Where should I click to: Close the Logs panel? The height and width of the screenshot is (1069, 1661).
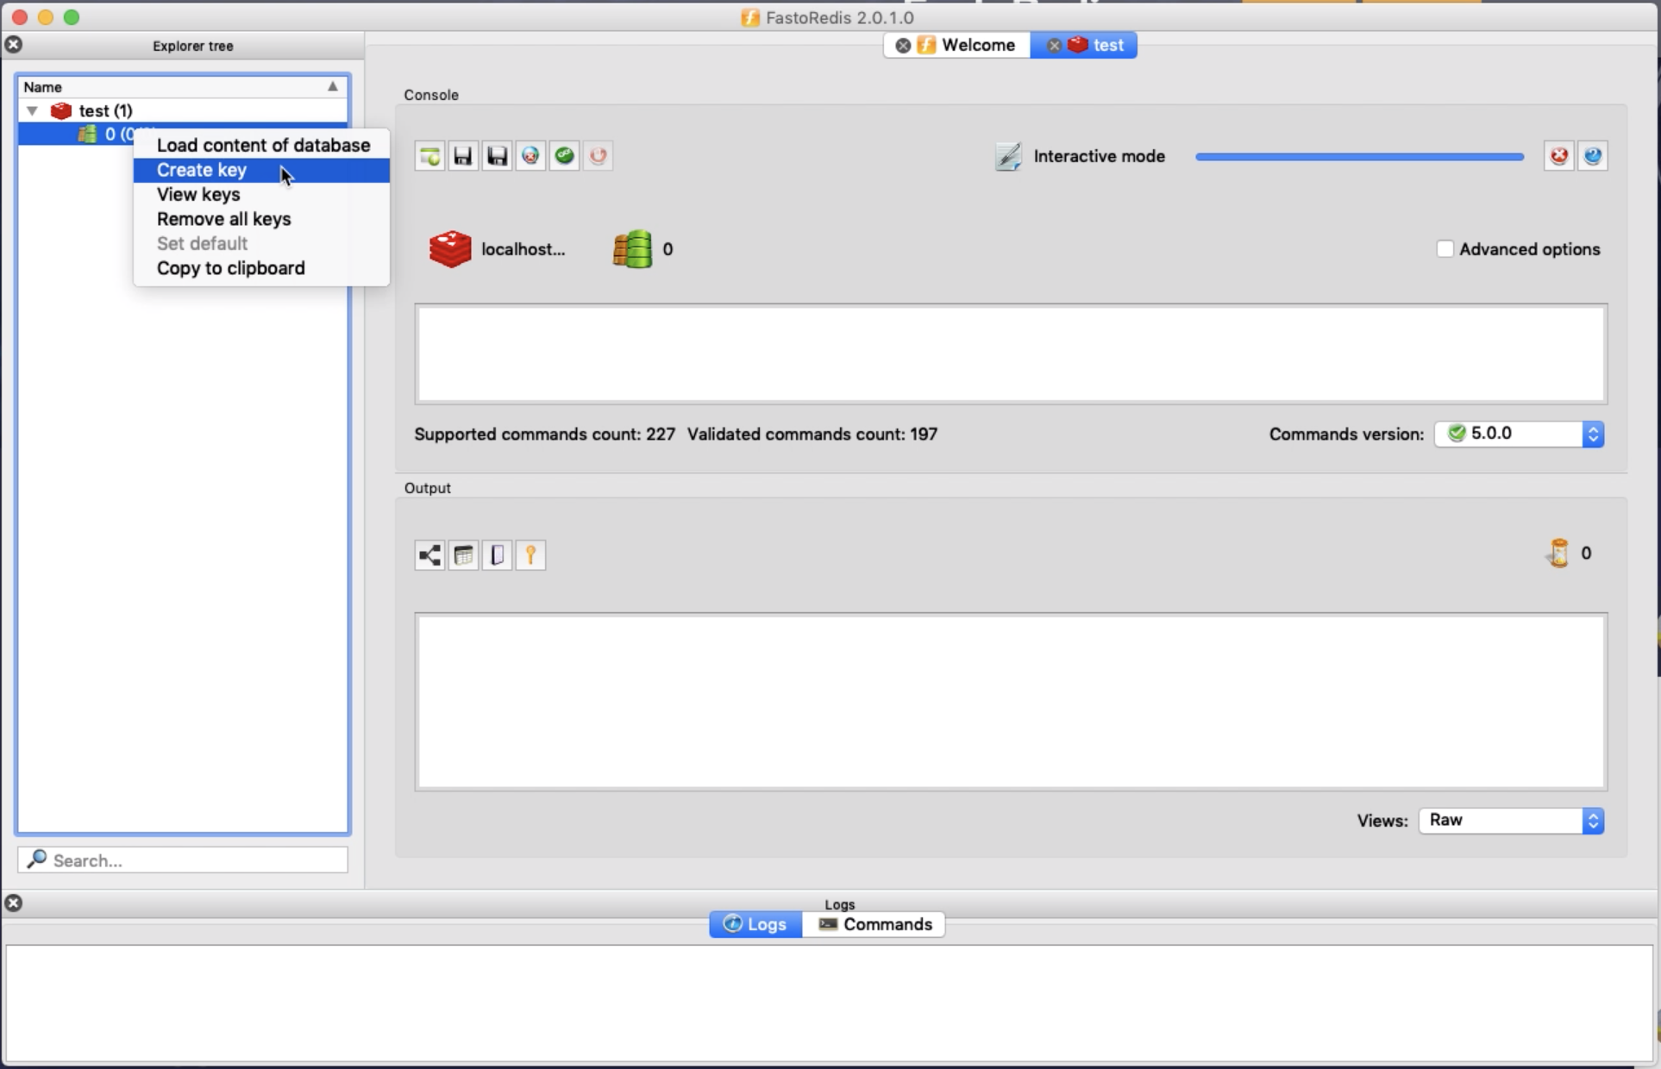(x=14, y=903)
